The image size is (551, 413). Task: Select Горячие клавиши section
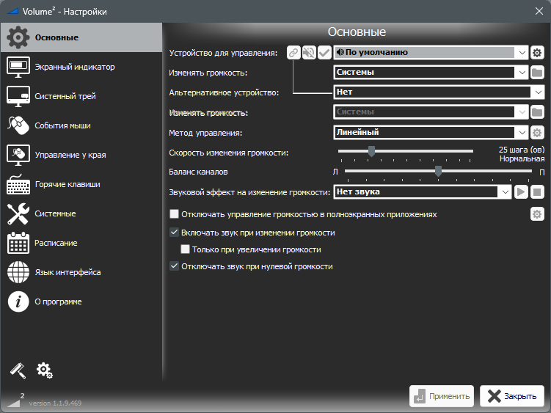click(81, 185)
